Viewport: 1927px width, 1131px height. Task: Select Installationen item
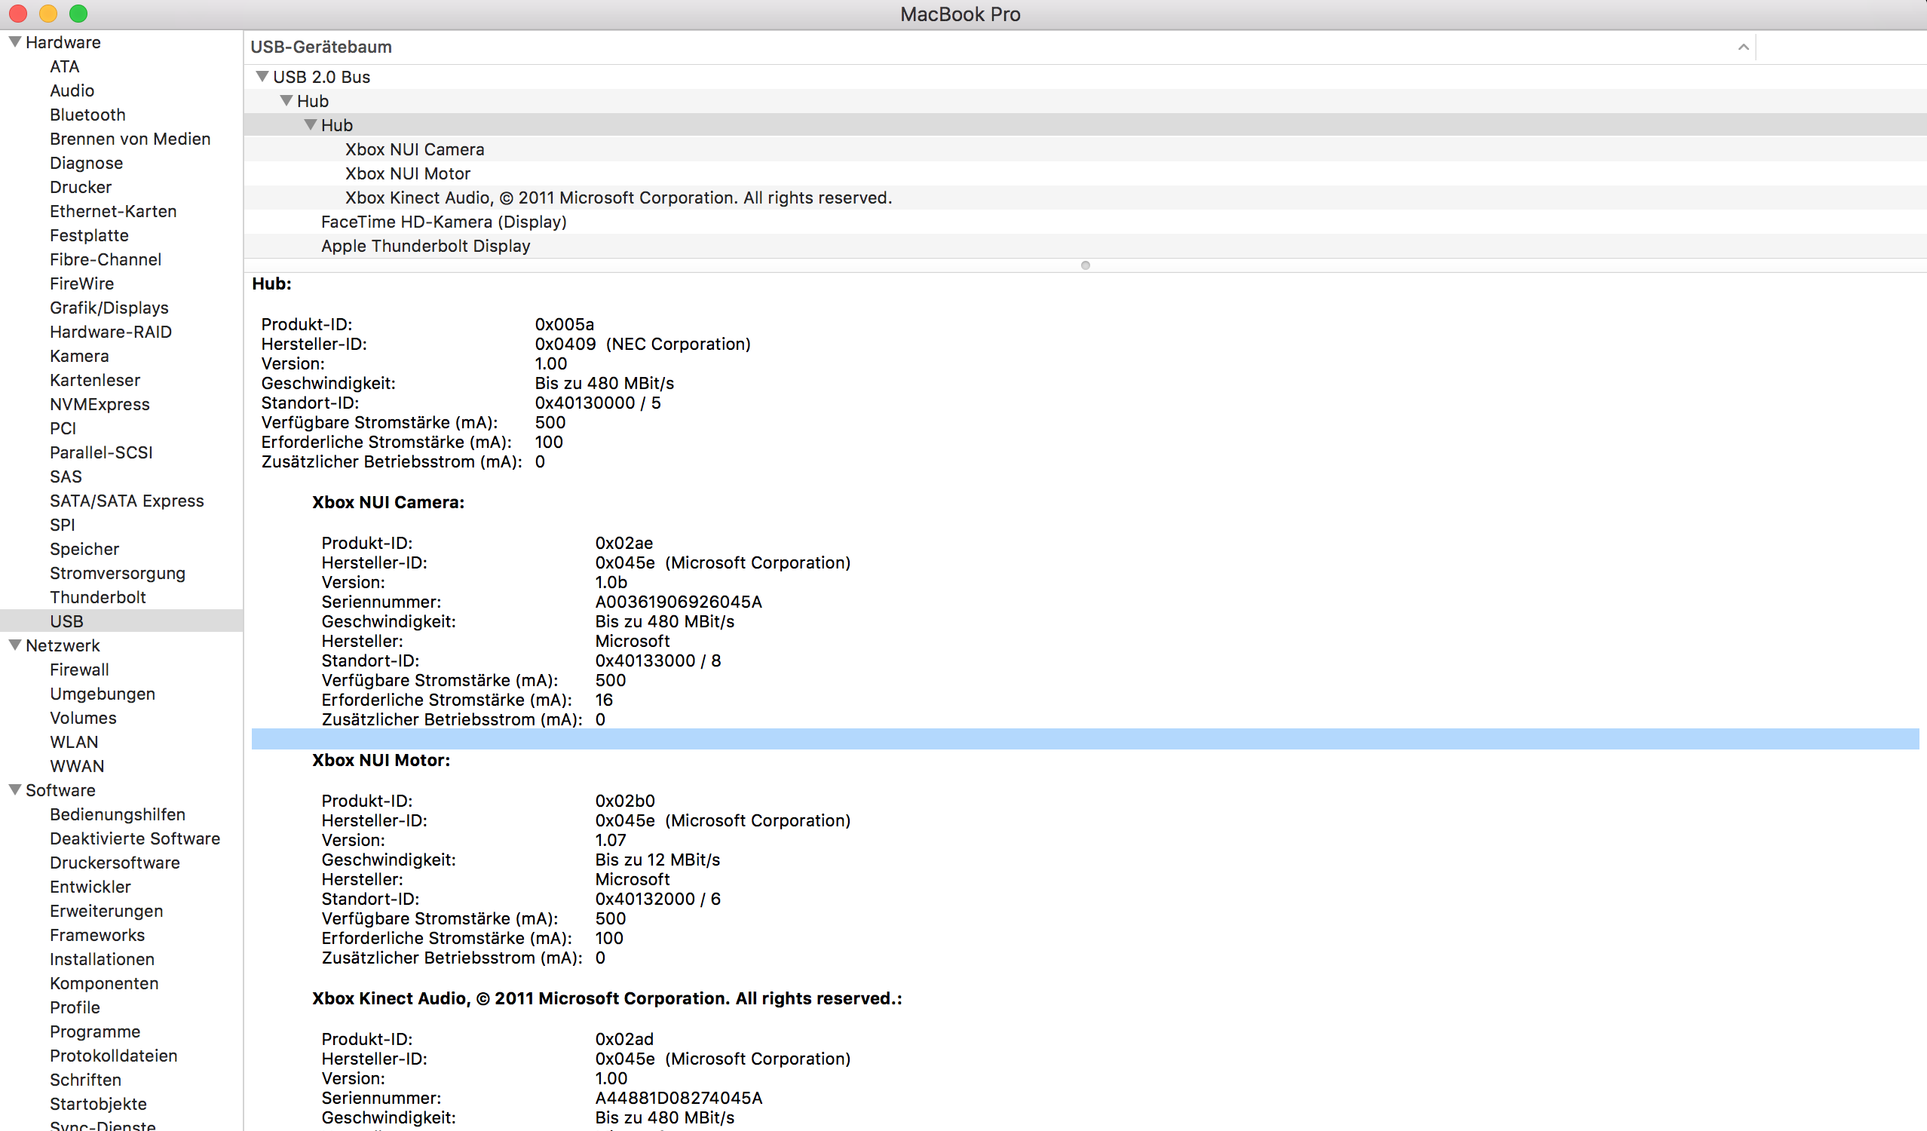102,958
